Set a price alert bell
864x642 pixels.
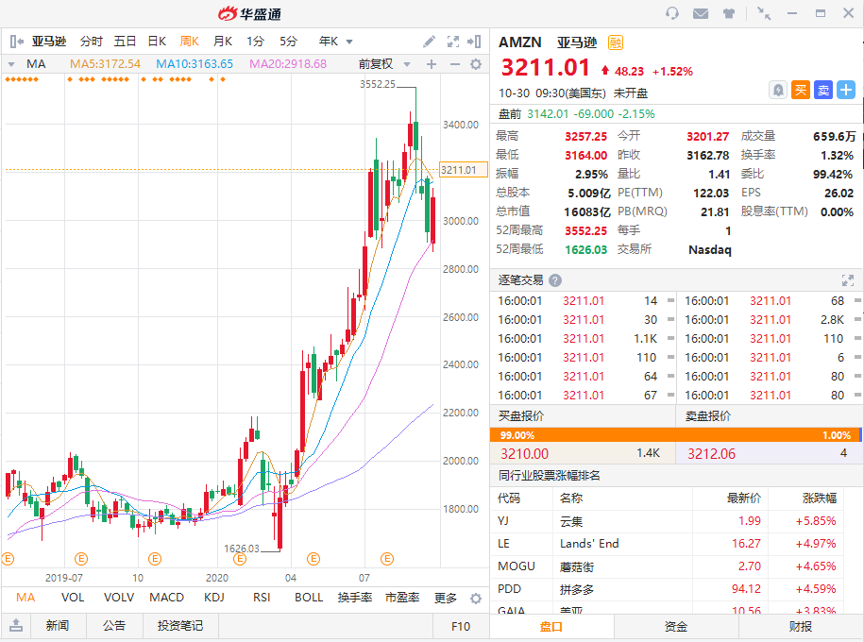pos(778,90)
